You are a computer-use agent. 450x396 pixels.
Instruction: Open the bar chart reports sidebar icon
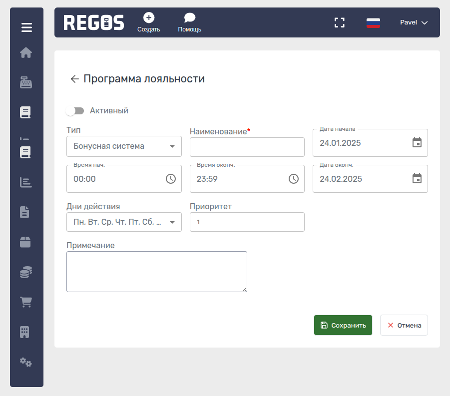coord(26,182)
